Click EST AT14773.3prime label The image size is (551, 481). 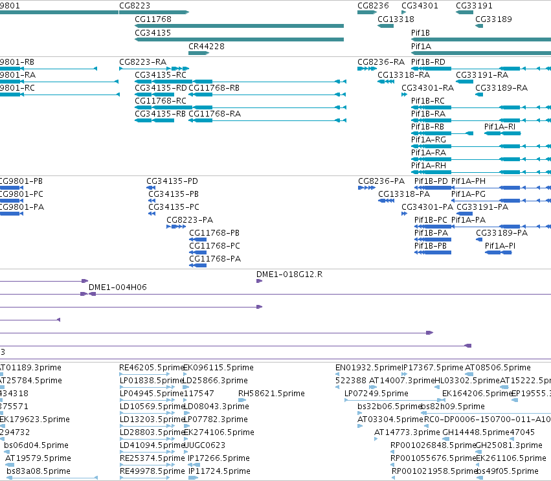click(x=407, y=432)
